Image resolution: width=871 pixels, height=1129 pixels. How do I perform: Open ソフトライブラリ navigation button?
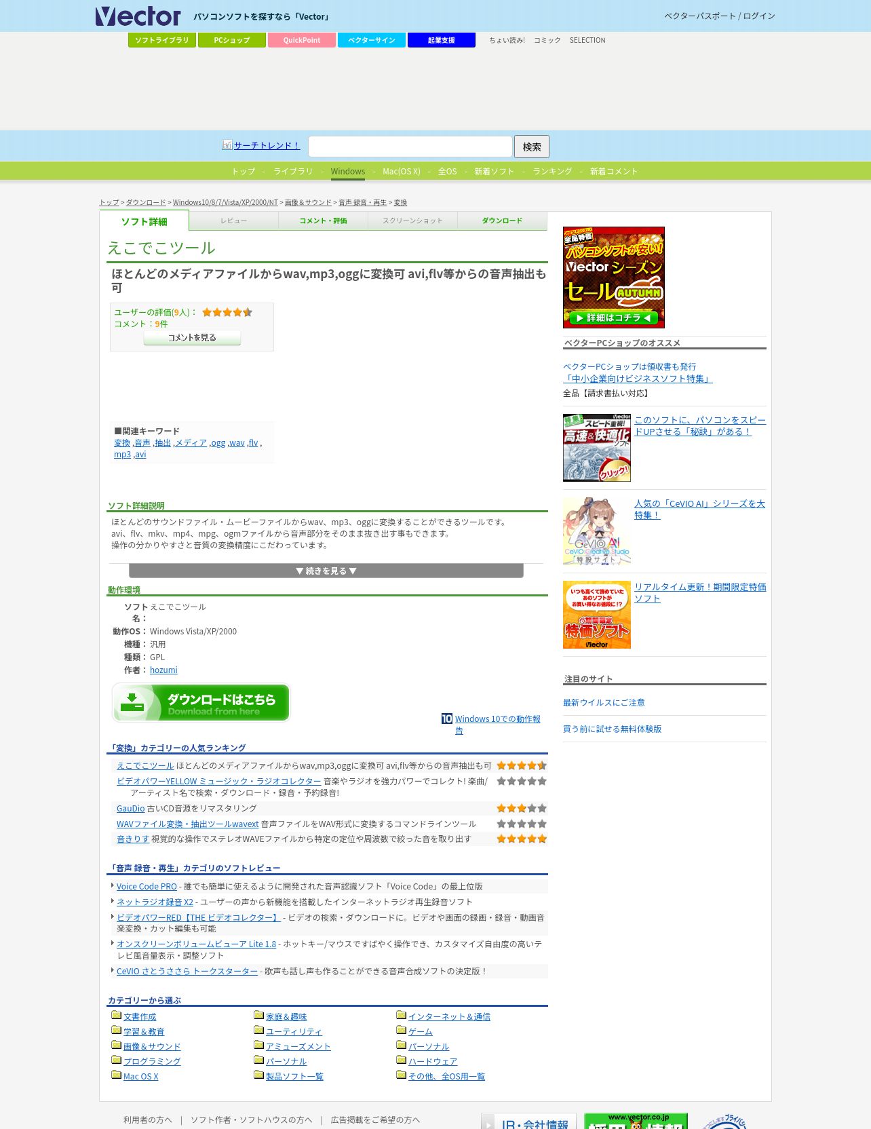(x=162, y=40)
